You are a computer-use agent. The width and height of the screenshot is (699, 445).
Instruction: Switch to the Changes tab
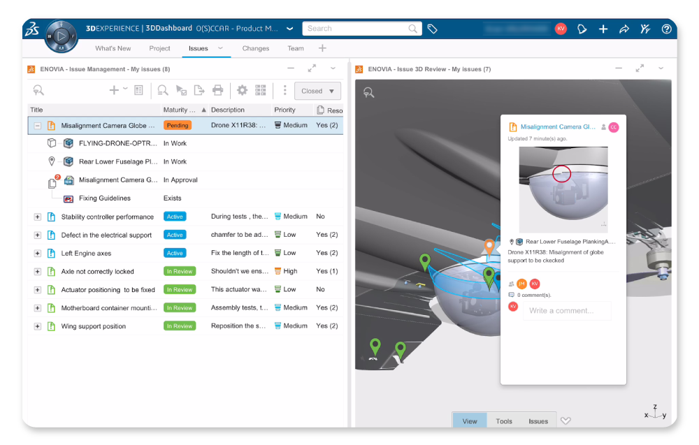pos(255,49)
